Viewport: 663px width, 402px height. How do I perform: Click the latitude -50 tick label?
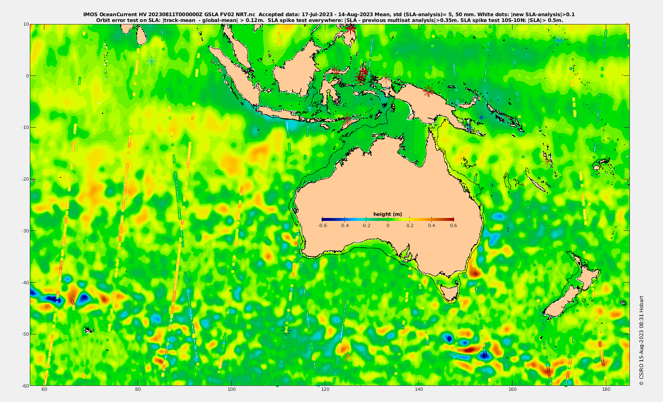tap(24, 334)
